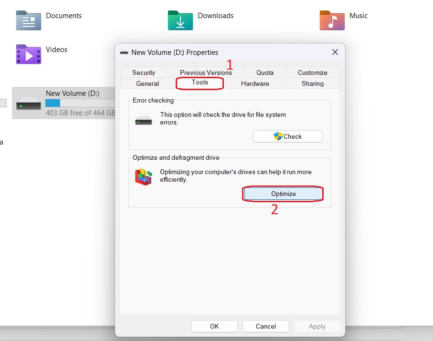The height and width of the screenshot is (341, 433).
Task: Click the drive icon in Error checking section
Action: click(x=143, y=120)
